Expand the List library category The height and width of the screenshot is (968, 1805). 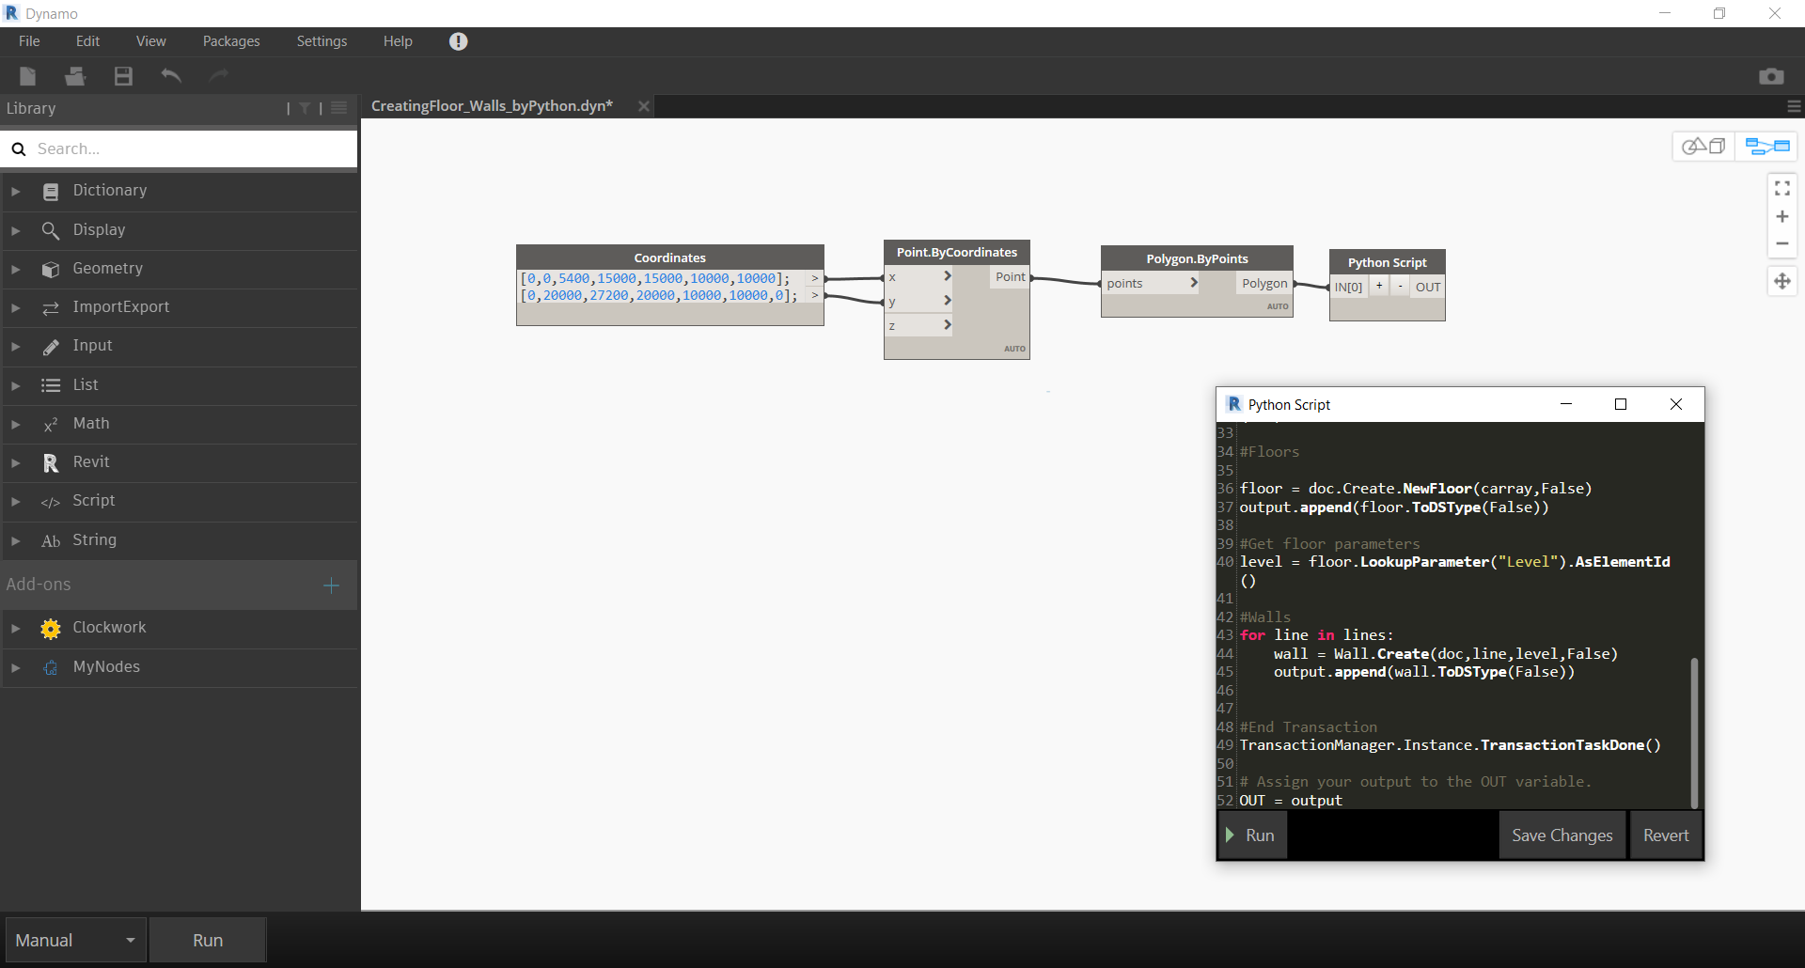click(x=16, y=385)
